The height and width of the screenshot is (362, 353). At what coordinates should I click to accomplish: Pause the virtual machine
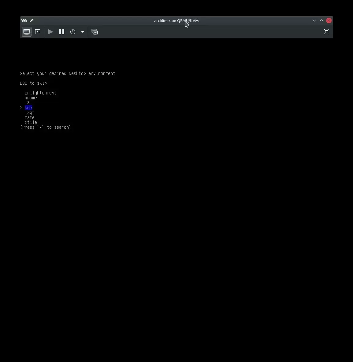(62, 32)
